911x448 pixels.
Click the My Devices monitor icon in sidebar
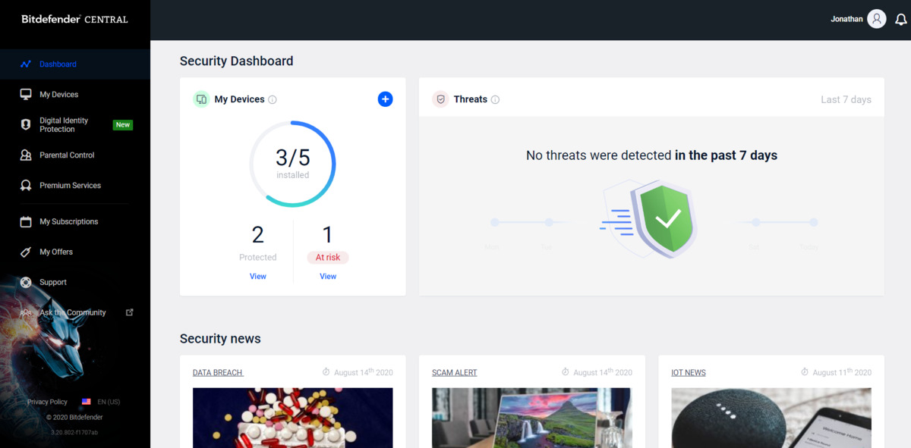point(26,95)
